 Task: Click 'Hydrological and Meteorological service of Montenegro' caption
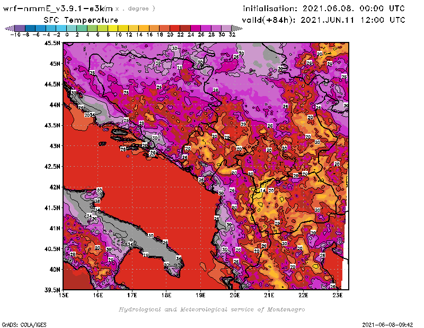pos(211,309)
